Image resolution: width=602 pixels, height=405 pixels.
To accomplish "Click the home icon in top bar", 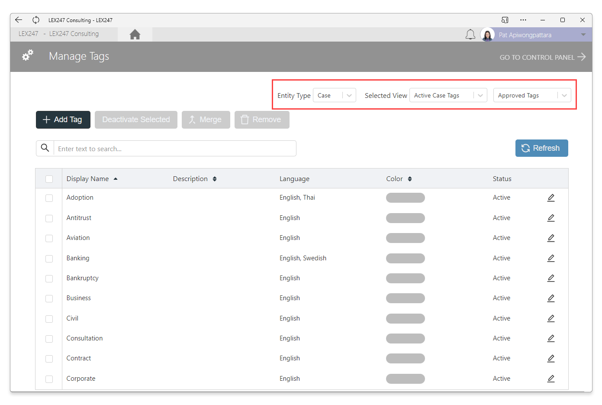I will pos(135,35).
